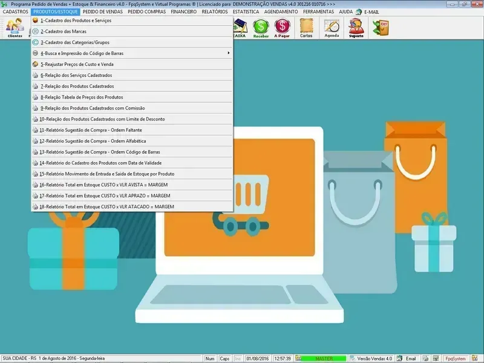Viewport: 484px width, 363px height.
Task: Click the green MASTER status indicator
Action: pos(324,359)
